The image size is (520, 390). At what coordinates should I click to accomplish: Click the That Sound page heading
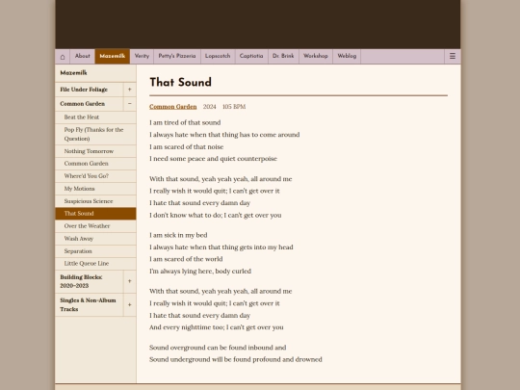[x=180, y=82]
